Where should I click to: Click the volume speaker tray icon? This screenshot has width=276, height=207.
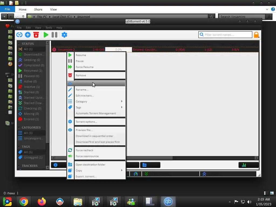249,202
